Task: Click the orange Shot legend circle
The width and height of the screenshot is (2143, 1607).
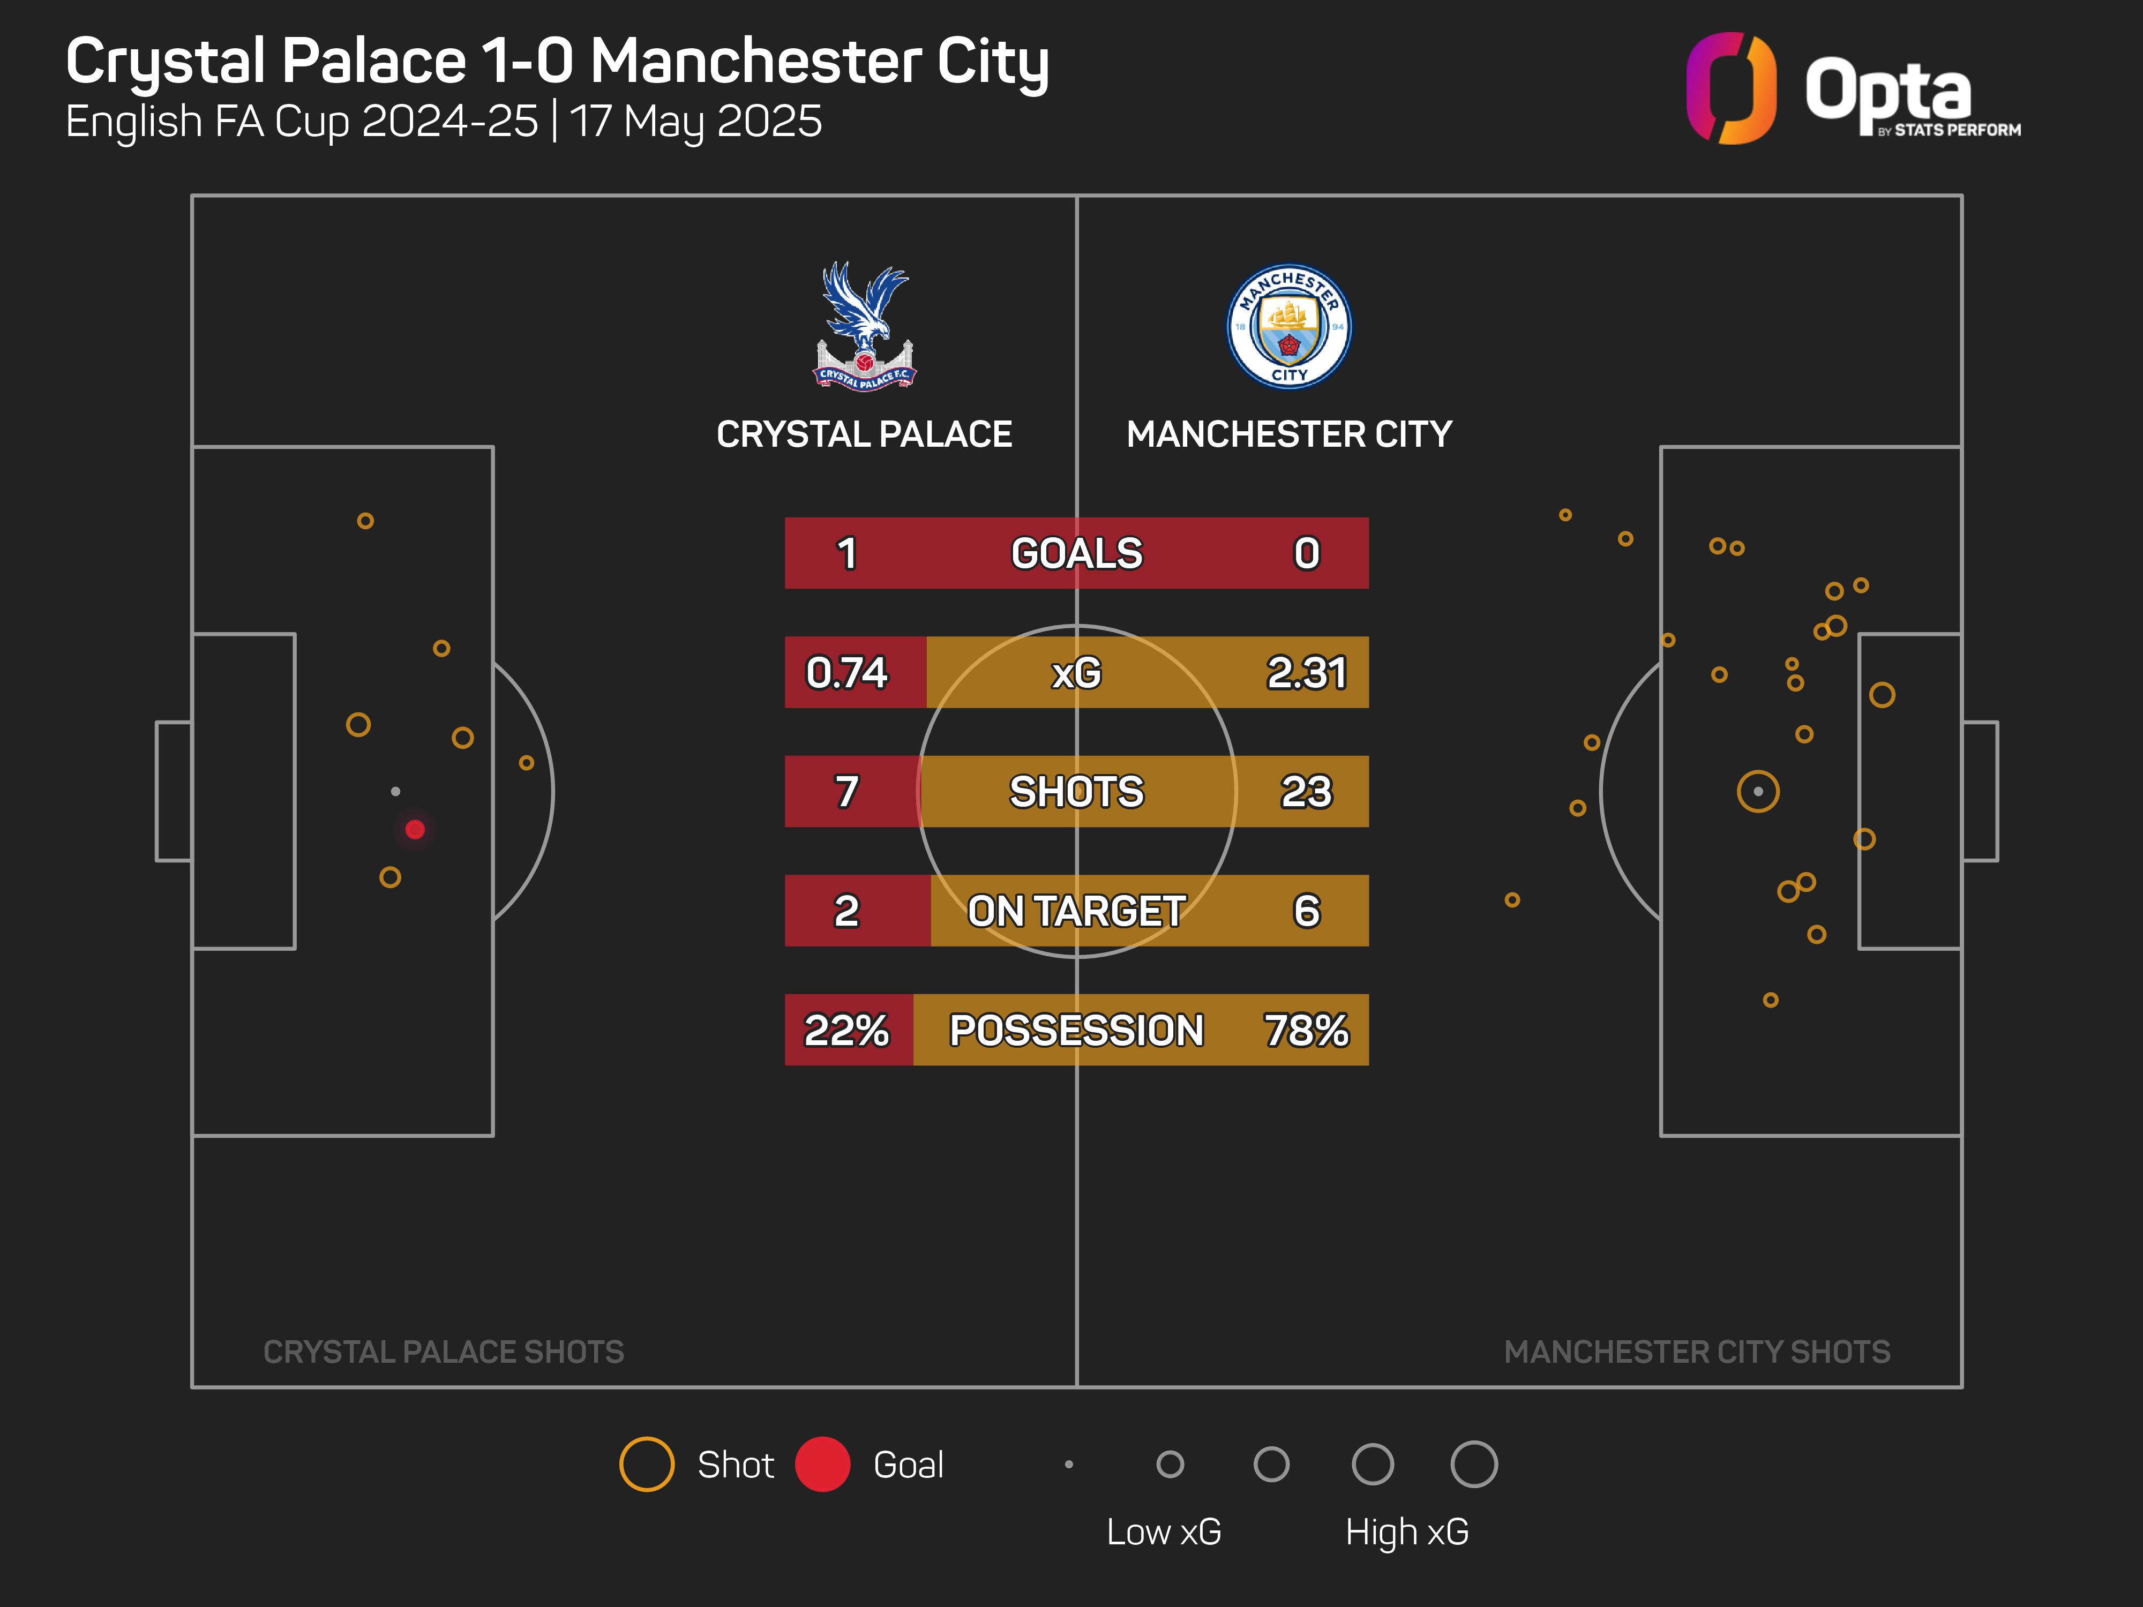Action: tap(646, 1463)
